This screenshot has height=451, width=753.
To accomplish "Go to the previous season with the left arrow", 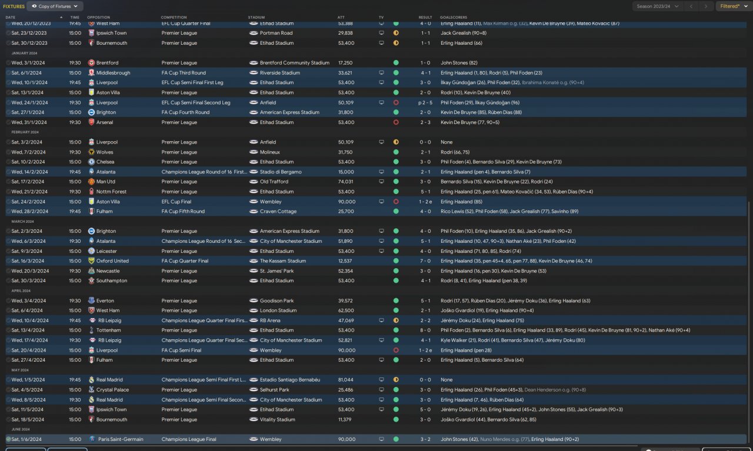I will coord(692,6).
